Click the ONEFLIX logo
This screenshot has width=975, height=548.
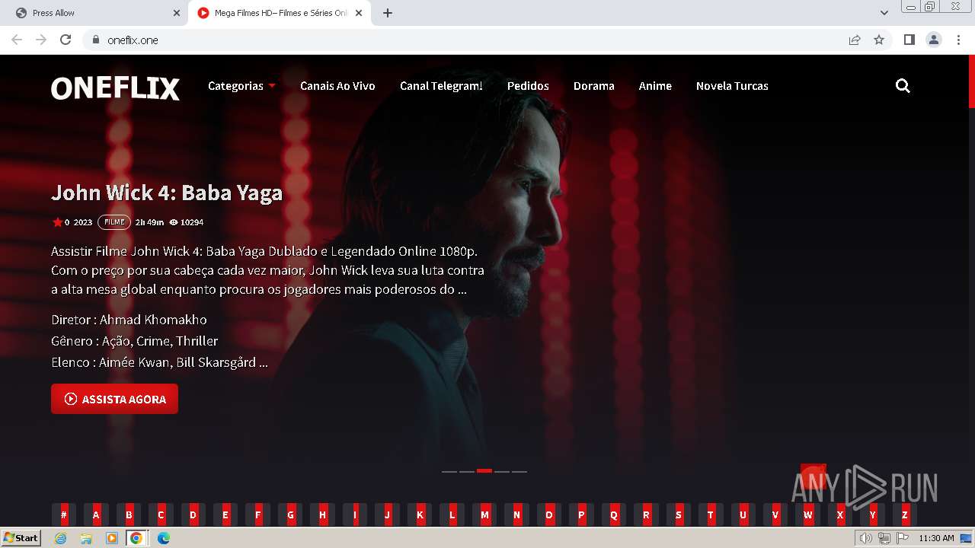115,88
